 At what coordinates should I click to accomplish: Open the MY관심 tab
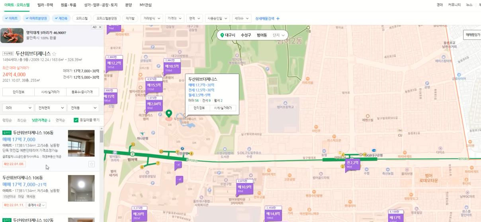[x=145, y=5]
